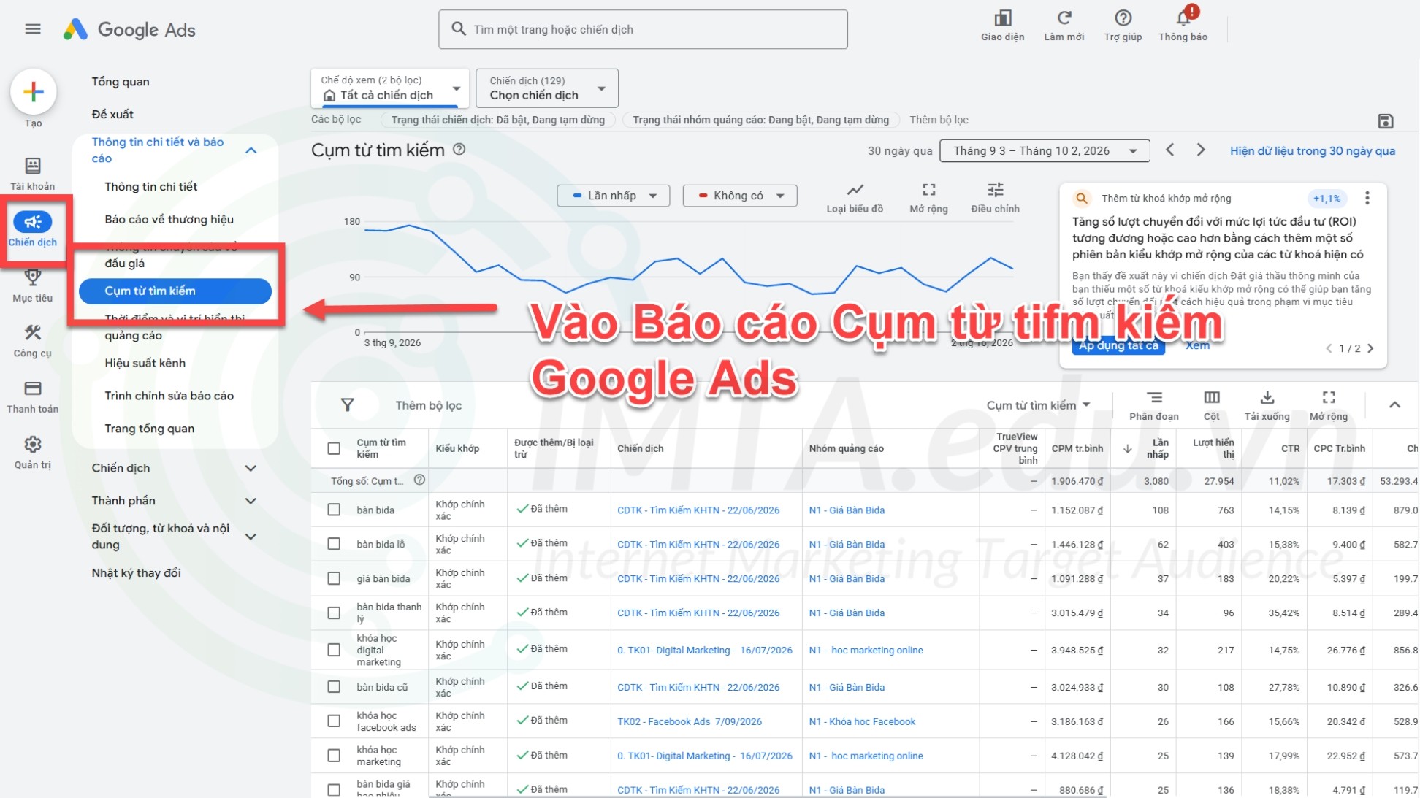Click Phân đoạn segment icon
This screenshot has width=1420, height=798.
pyautogui.click(x=1154, y=398)
